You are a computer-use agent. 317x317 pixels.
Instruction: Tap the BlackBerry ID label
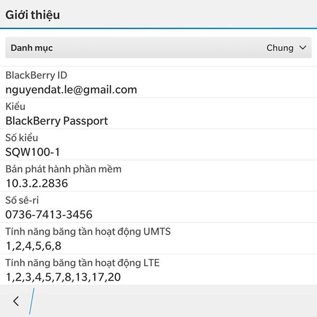[x=36, y=75]
